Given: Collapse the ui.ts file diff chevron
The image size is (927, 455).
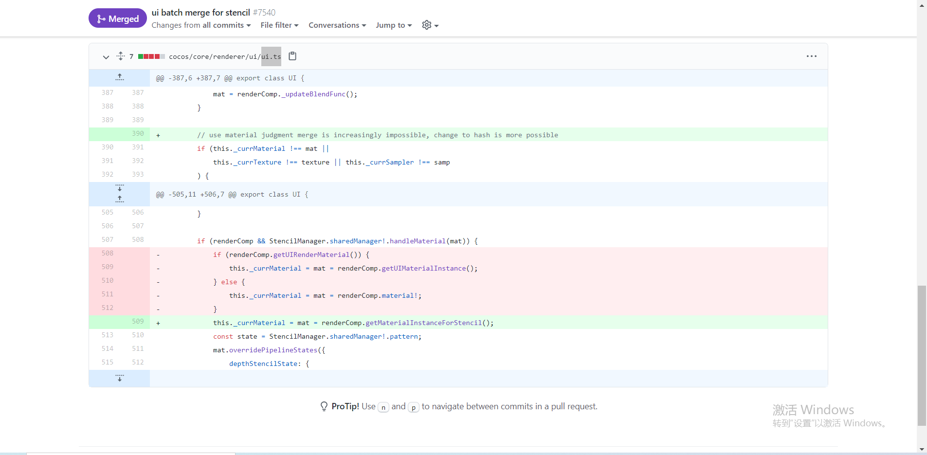Looking at the screenshot, I should (106, 57).
